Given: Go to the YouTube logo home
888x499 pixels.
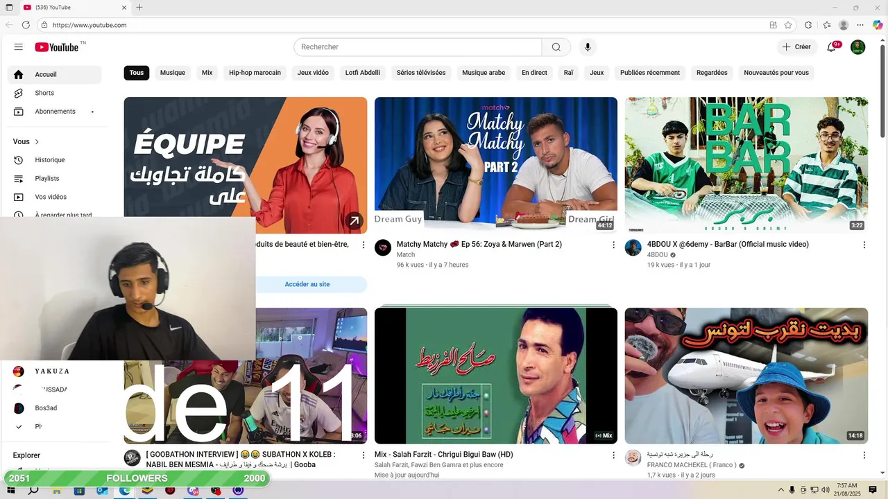Looking at the screenshot, I should [x=57, y=47].
